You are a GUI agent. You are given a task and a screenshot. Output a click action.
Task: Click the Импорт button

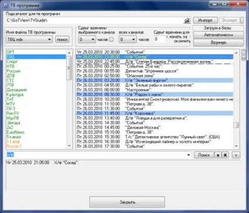[206, 20]
